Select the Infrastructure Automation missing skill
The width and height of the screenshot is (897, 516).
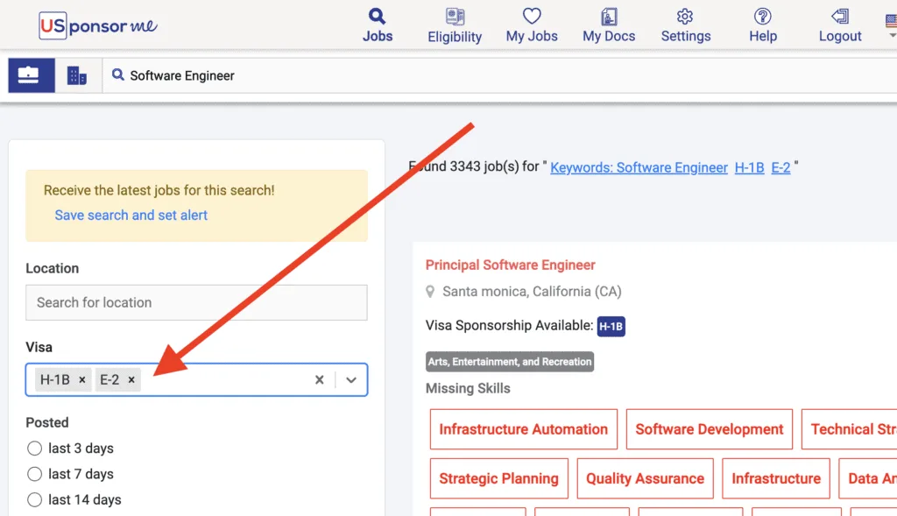click(x=524, y=429)
